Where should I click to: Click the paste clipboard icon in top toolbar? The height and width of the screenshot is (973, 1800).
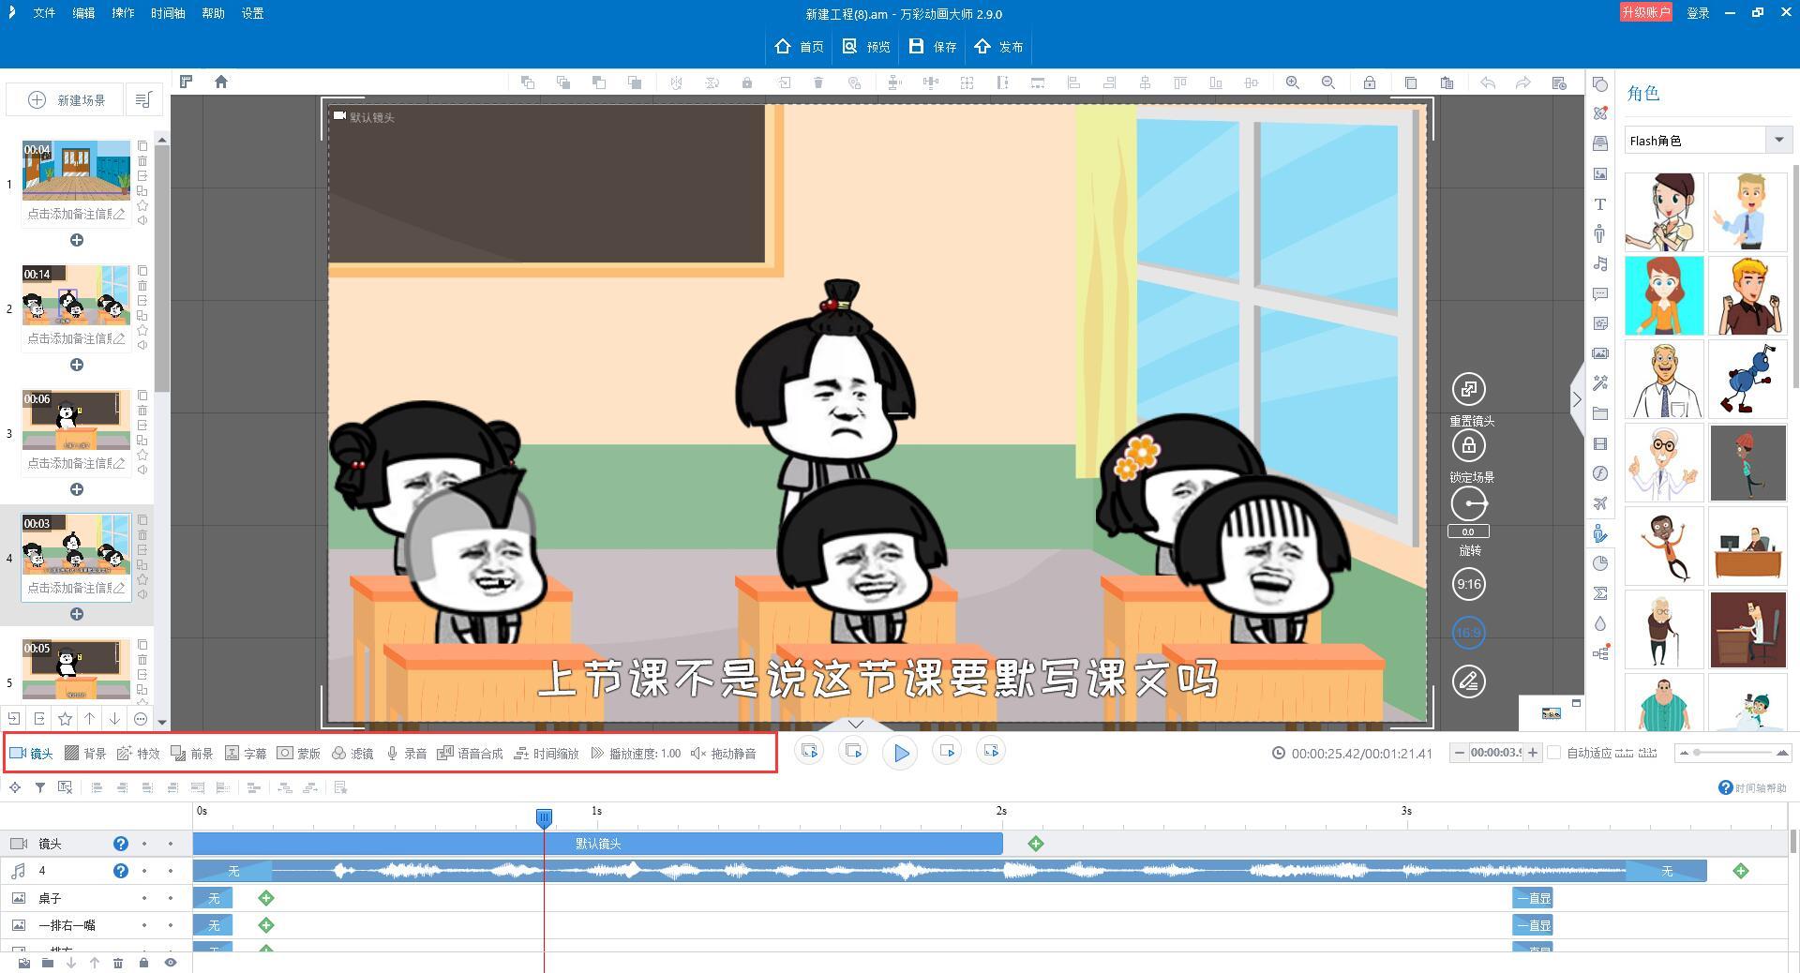1447,82
